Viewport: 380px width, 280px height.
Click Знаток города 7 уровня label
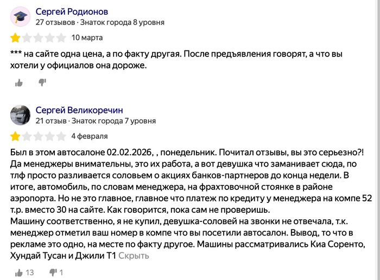coord(113,120)
